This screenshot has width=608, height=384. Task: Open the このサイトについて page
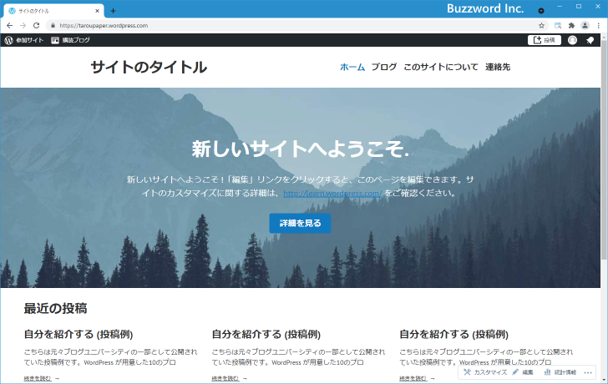(x=441, y=67)
